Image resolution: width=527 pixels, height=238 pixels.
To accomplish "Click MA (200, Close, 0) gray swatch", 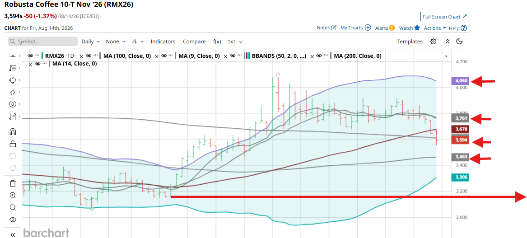I will (x=331, y=56).
